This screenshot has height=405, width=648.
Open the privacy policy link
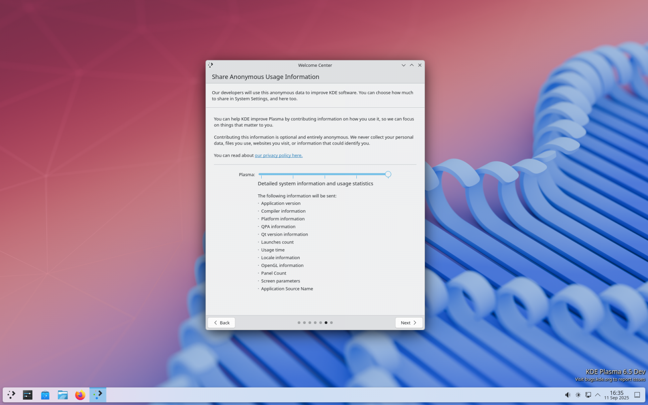279,156
